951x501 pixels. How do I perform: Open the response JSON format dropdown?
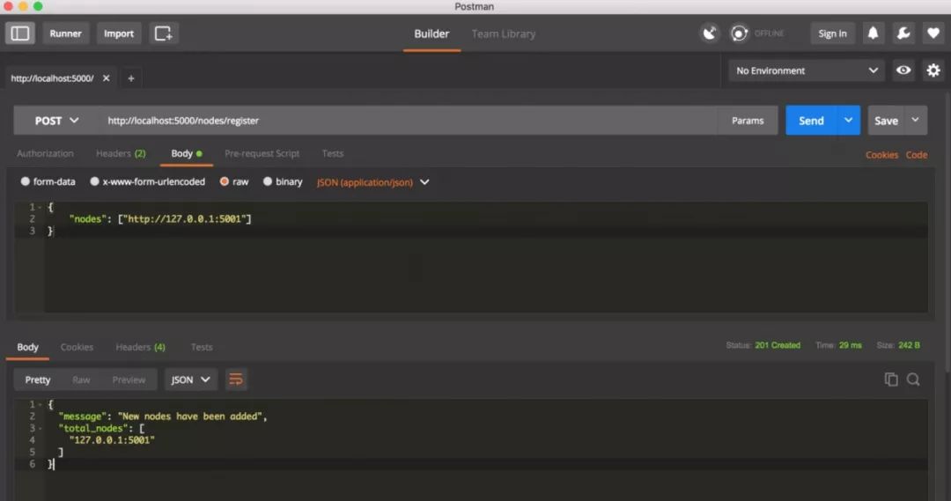point(190,379)
